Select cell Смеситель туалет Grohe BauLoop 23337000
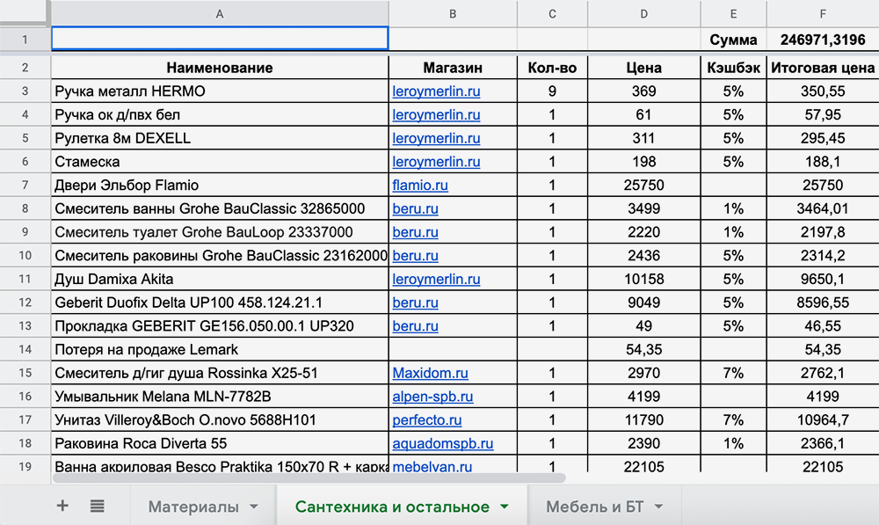The image size is (879, 525). (x=220, y=232)
